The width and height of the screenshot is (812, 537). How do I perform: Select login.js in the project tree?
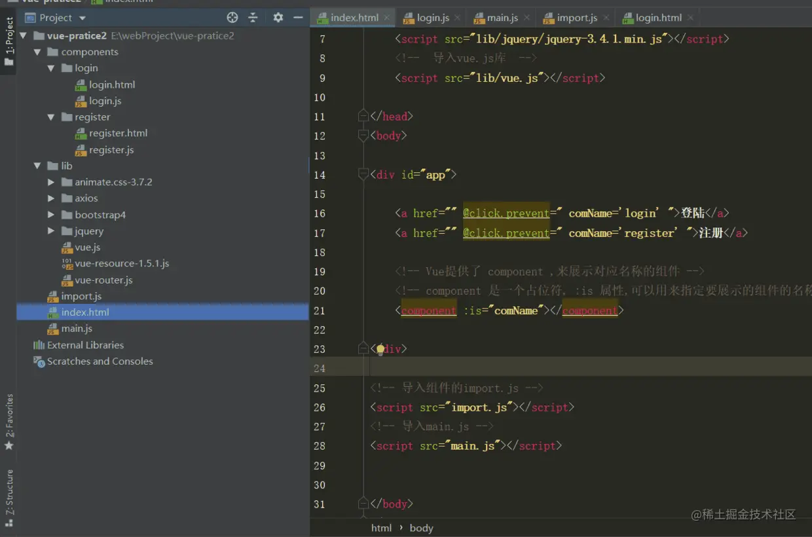click(105, 101)
